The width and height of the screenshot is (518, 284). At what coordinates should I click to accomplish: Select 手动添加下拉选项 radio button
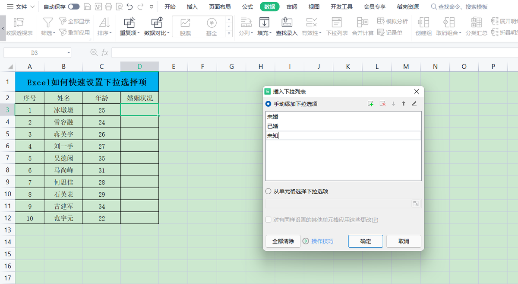point(268,104)
